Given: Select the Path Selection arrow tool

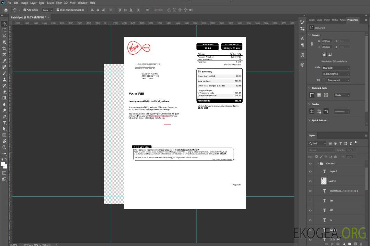Looking at the screenshot, I should tap(4, 129).
